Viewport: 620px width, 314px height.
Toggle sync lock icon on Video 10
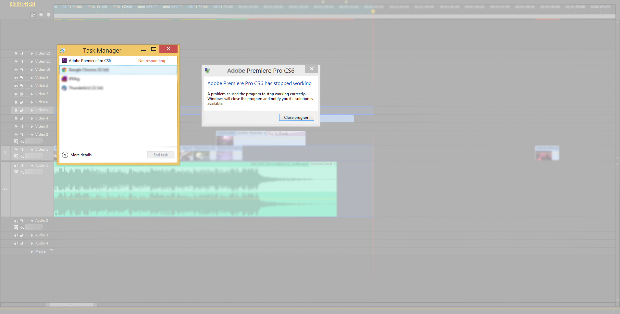(x=21, y=69)
